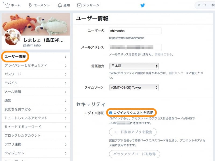Click the キーワード検索 search field
The image size is (215, 161).
[204, 5]
